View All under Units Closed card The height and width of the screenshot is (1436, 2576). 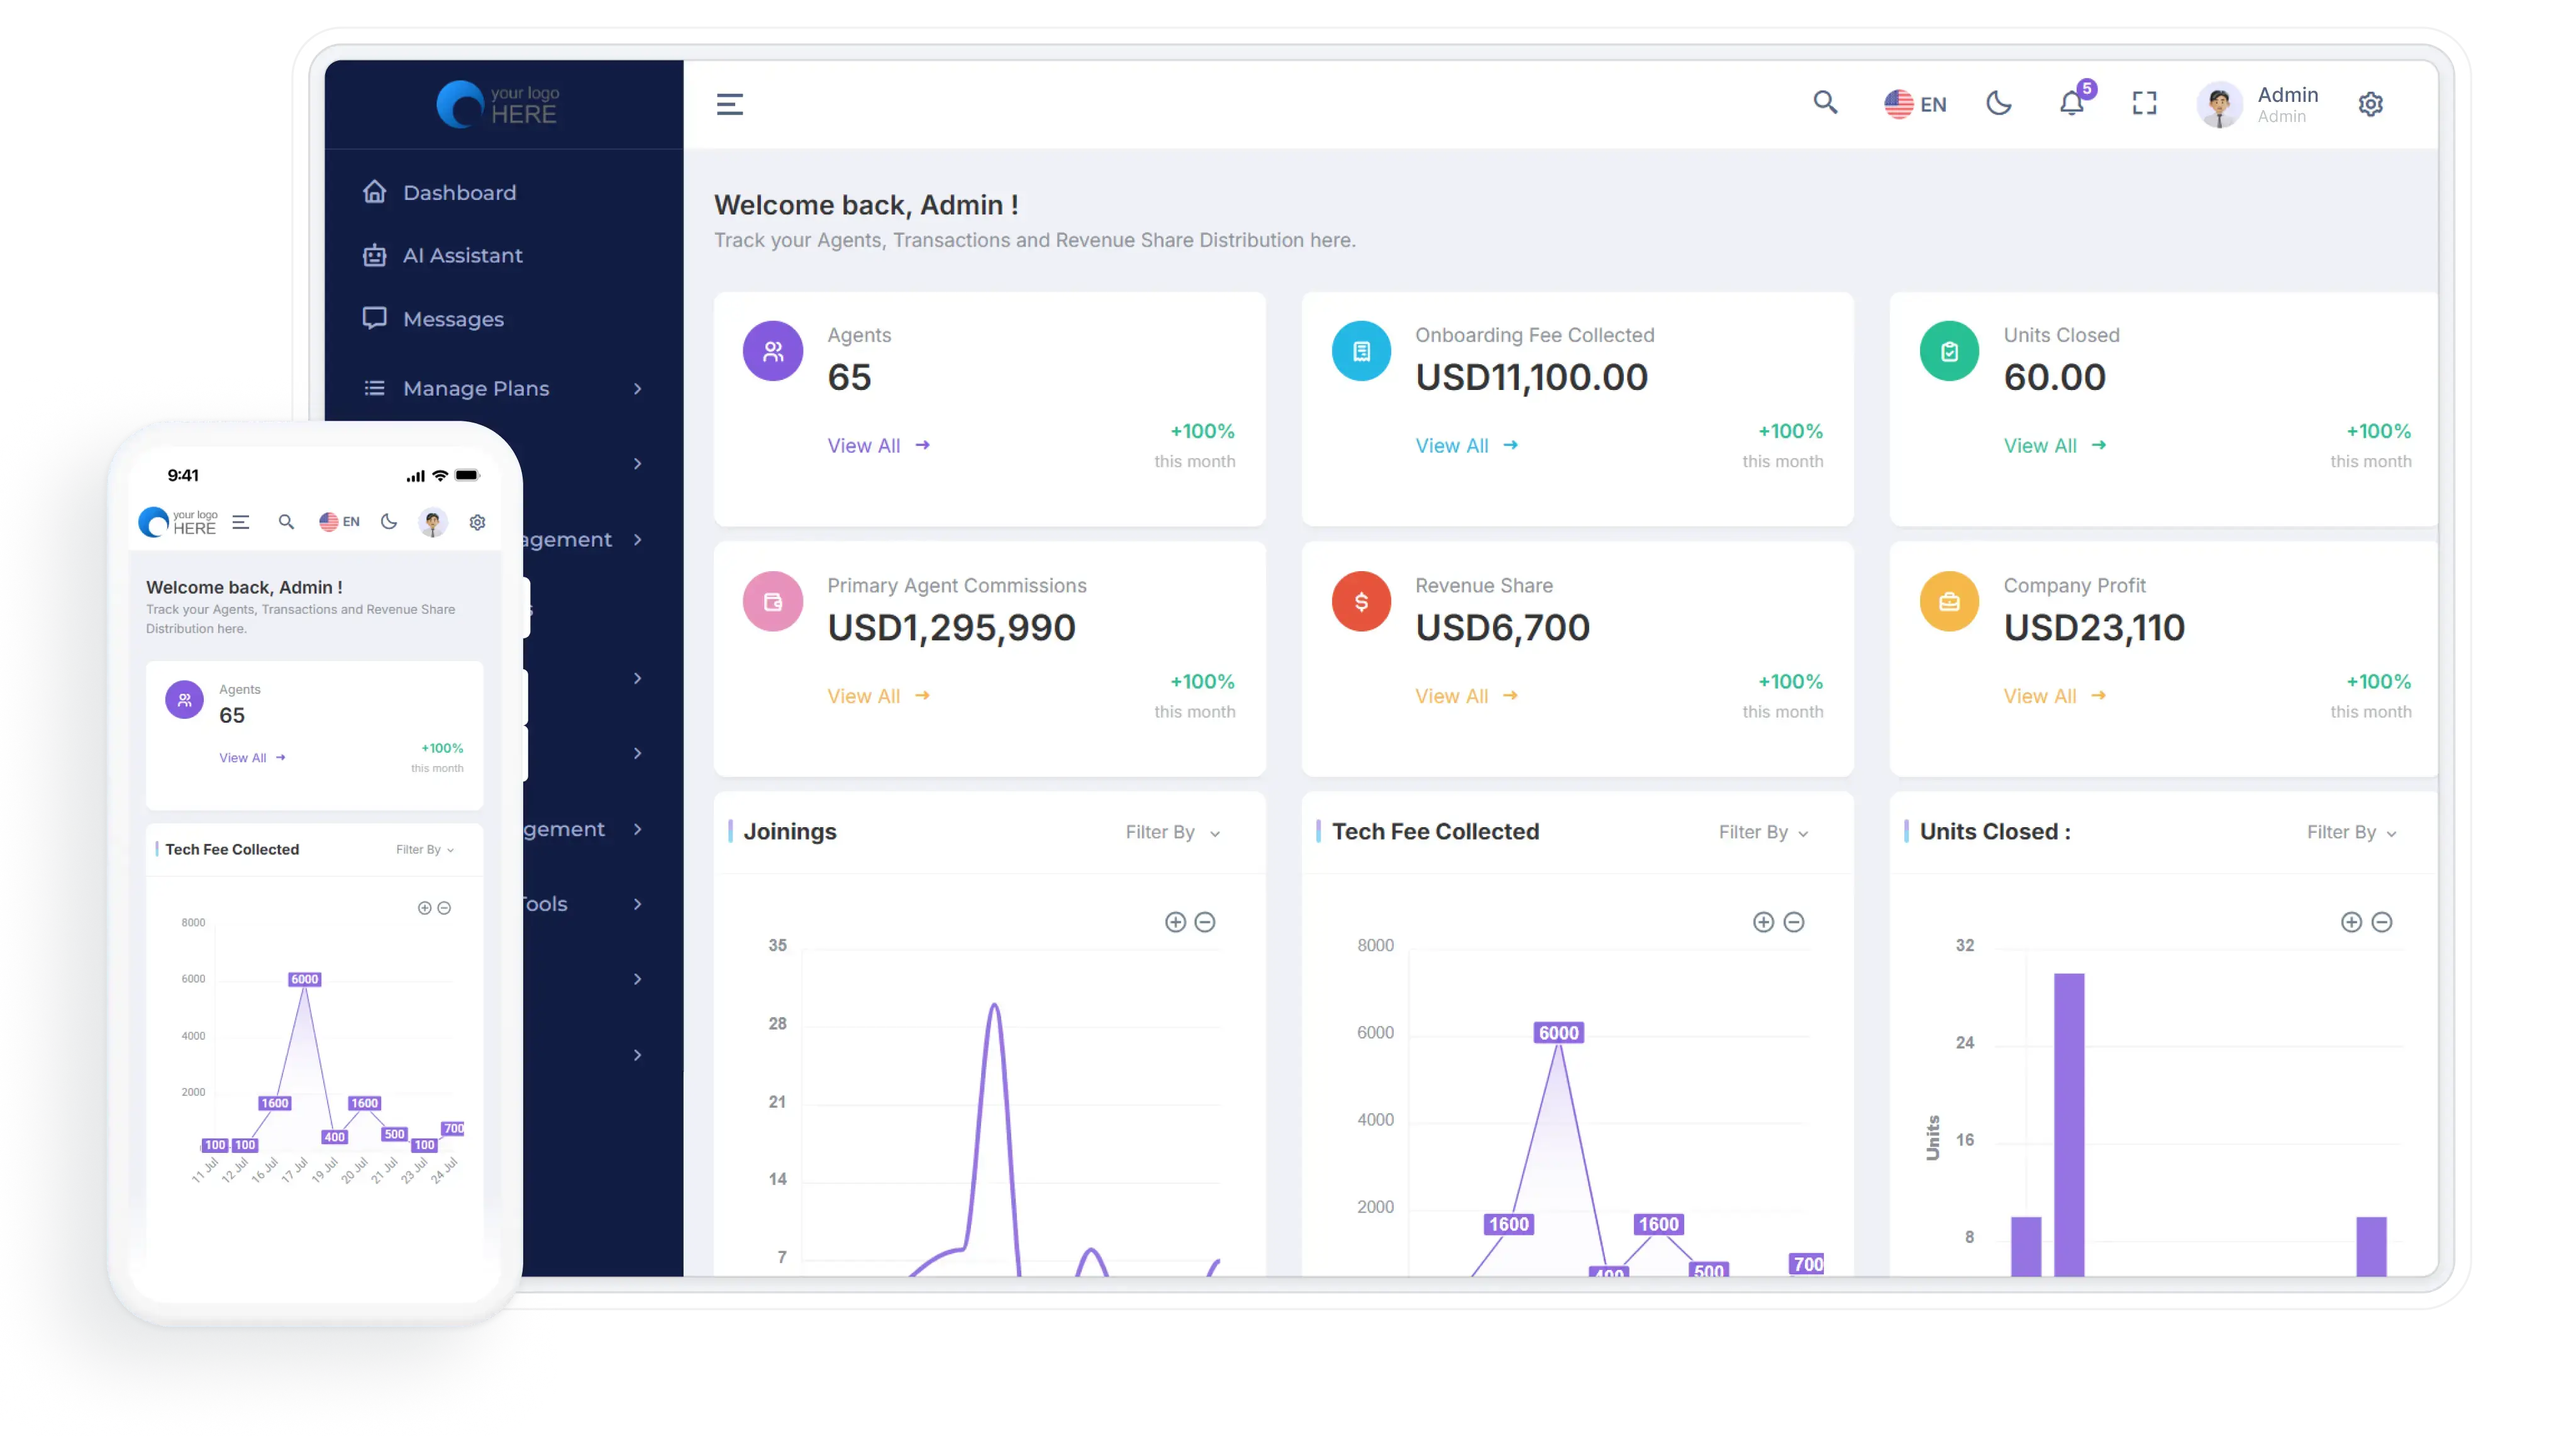(2054, 446)
